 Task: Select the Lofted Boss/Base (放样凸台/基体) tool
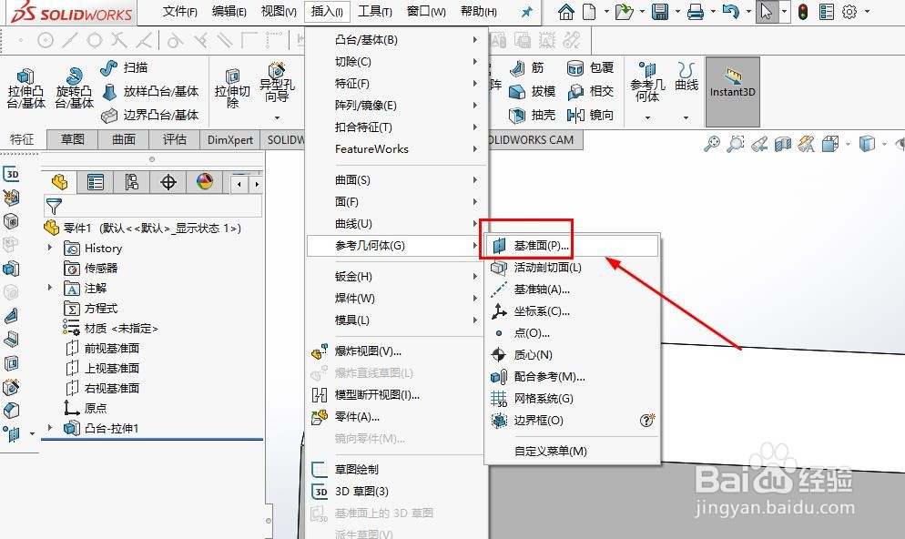(x=150, y=91)
